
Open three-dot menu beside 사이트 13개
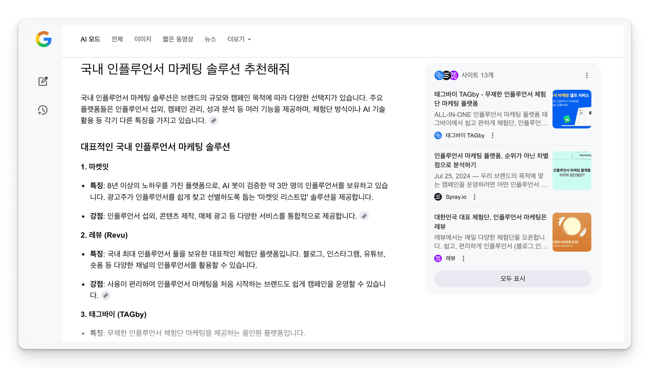point(587,76)
